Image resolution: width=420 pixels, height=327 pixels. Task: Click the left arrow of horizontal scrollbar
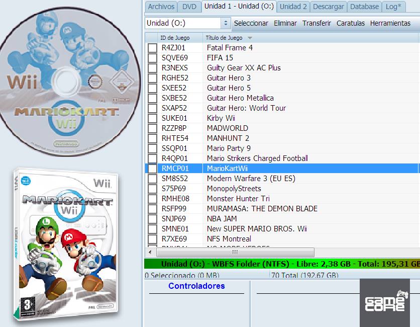(x=150, y=252)
